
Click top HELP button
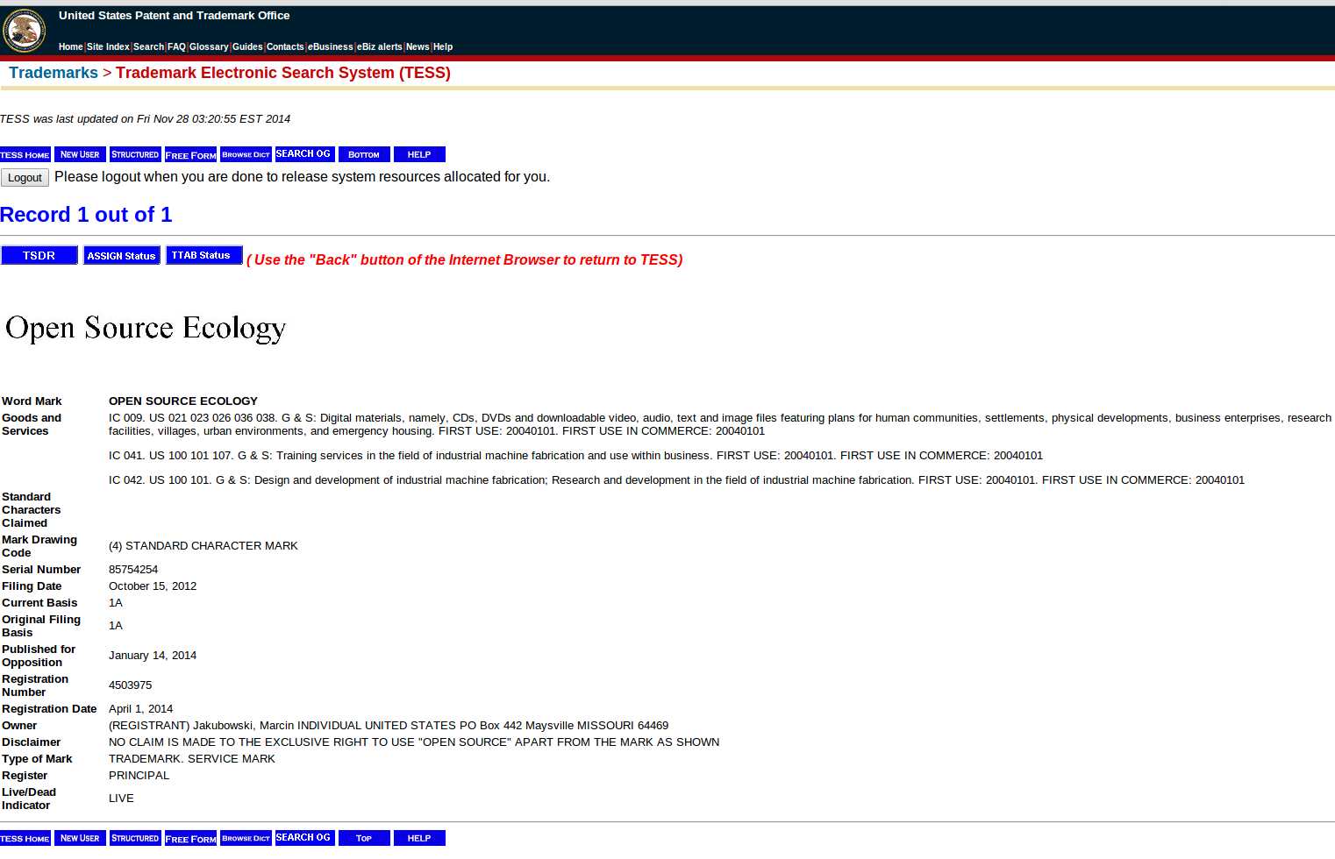point(419,154)
